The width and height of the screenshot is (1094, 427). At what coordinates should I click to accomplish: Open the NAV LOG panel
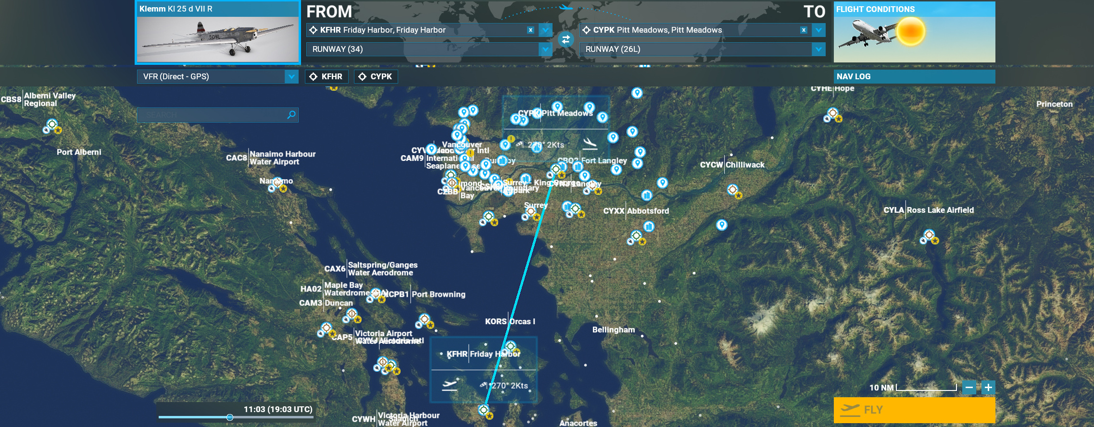[x=914, y=76]
